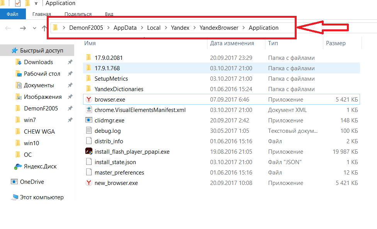
Task: Unpin Downloads using its pin icon
Action: tap(70, 62)
